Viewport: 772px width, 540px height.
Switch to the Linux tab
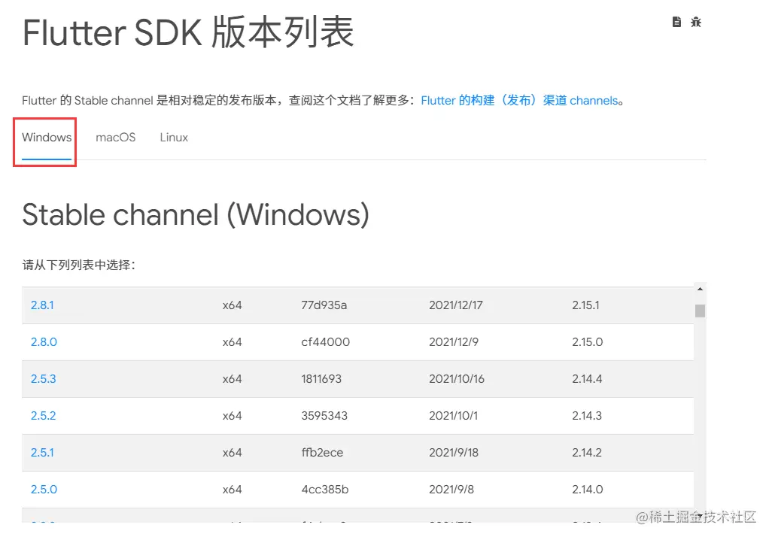[174, 138]
